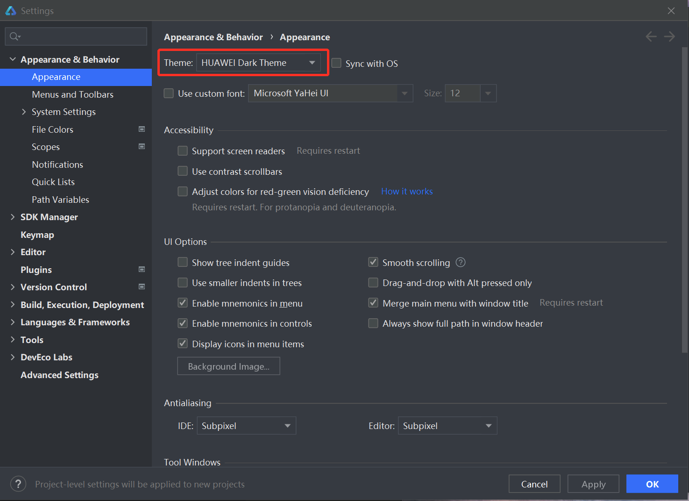Screen dimensions: 689x501
Task: Click Appearance & Behavior in the breadcrumb
Action: (x=213, y=37)
